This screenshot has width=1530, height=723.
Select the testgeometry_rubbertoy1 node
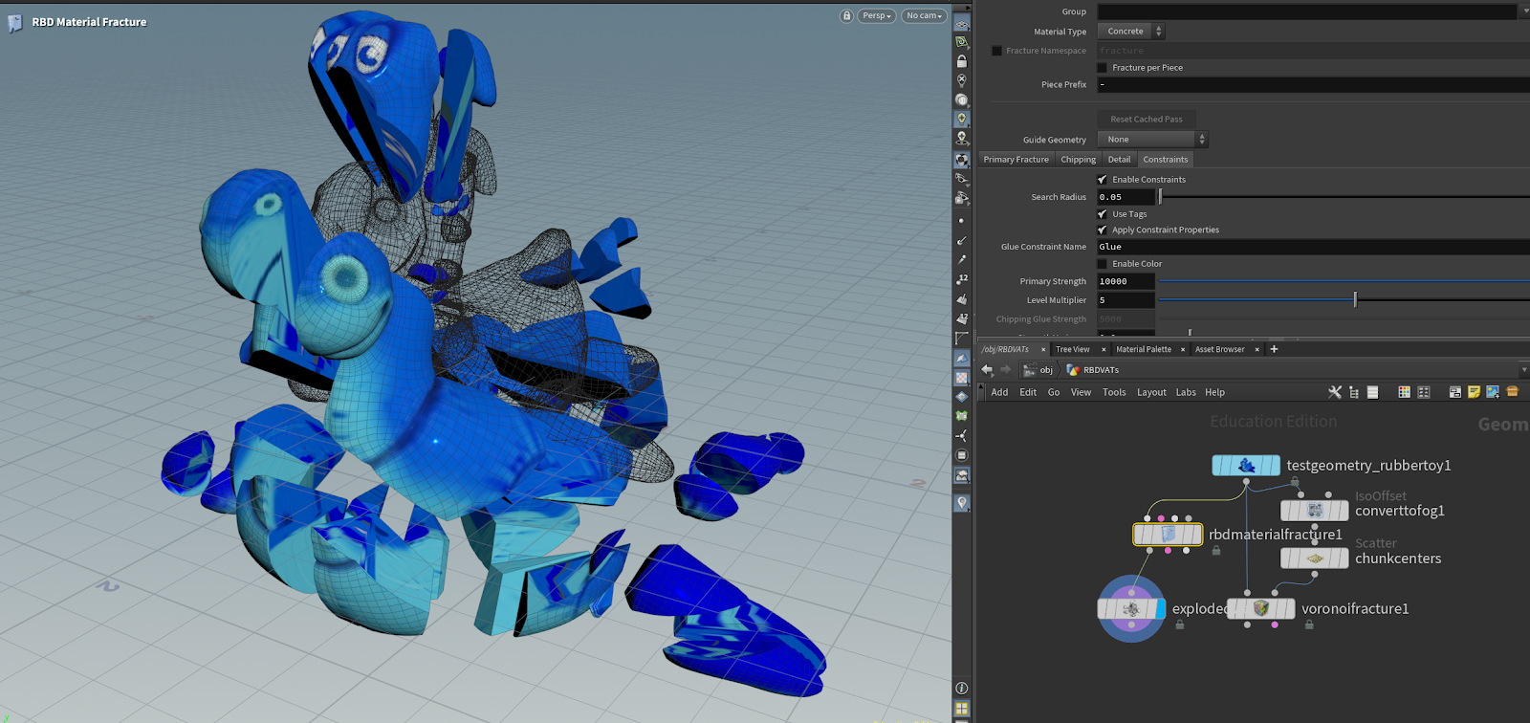[x=1246, y=466]
